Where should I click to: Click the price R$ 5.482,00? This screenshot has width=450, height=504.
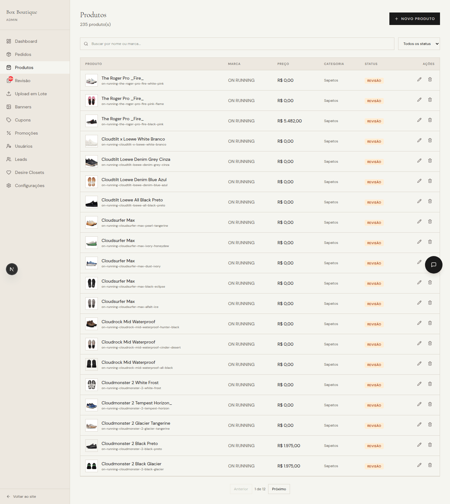click(x=290, y=121)
